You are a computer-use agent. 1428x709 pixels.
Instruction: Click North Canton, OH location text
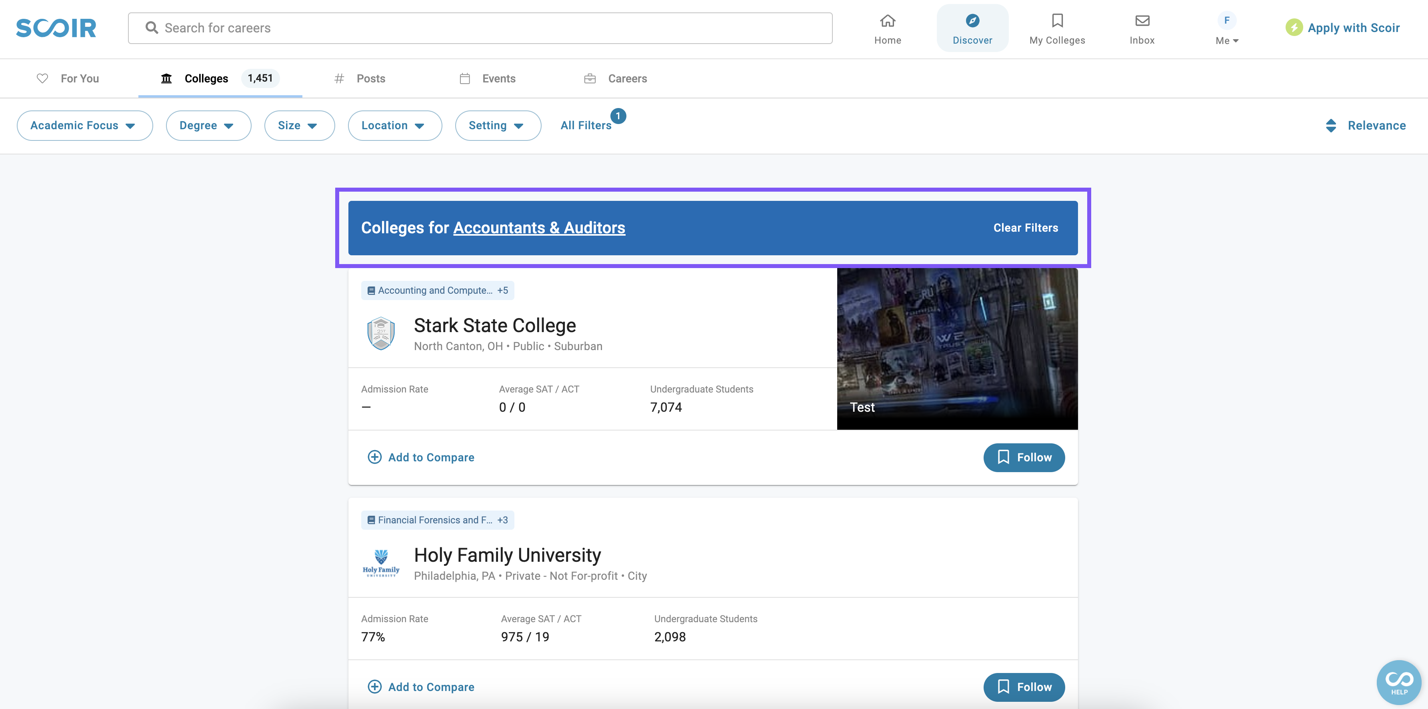tap(458, 346)
